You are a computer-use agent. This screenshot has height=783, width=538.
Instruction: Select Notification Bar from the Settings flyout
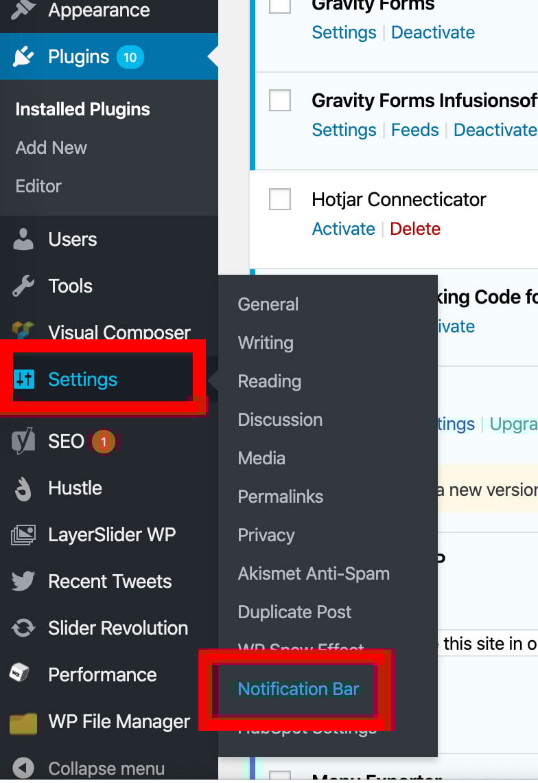pos(298,689)
